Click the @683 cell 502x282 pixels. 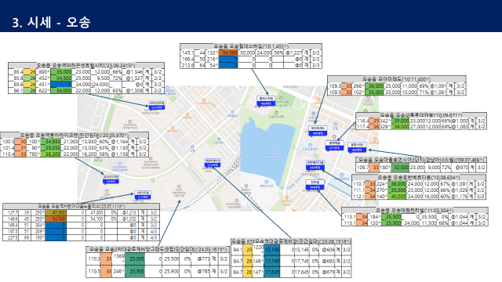coord(328,261)
